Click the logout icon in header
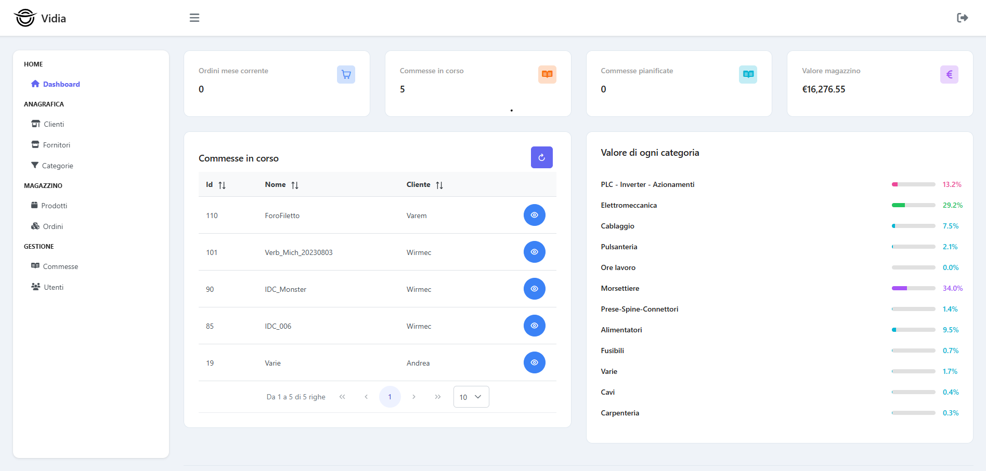Viewport: 986px width, 471px height. tap(962, 18)
